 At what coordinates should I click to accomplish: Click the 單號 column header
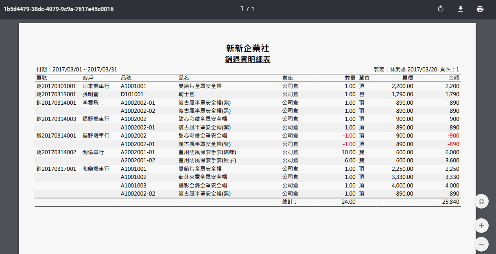(x=42, y=78)
